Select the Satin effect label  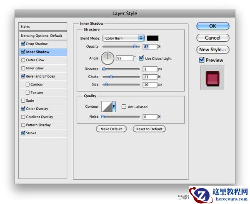[30, 101]
